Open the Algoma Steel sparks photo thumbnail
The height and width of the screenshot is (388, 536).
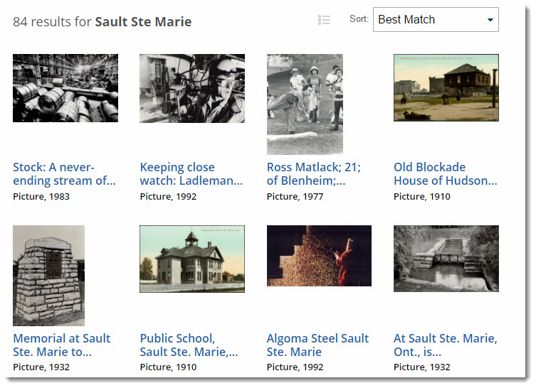click(319, 256)
